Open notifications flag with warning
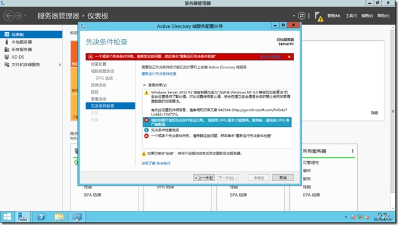The width and height of the screenshot is (398, 225). click(x=319, y=16)
